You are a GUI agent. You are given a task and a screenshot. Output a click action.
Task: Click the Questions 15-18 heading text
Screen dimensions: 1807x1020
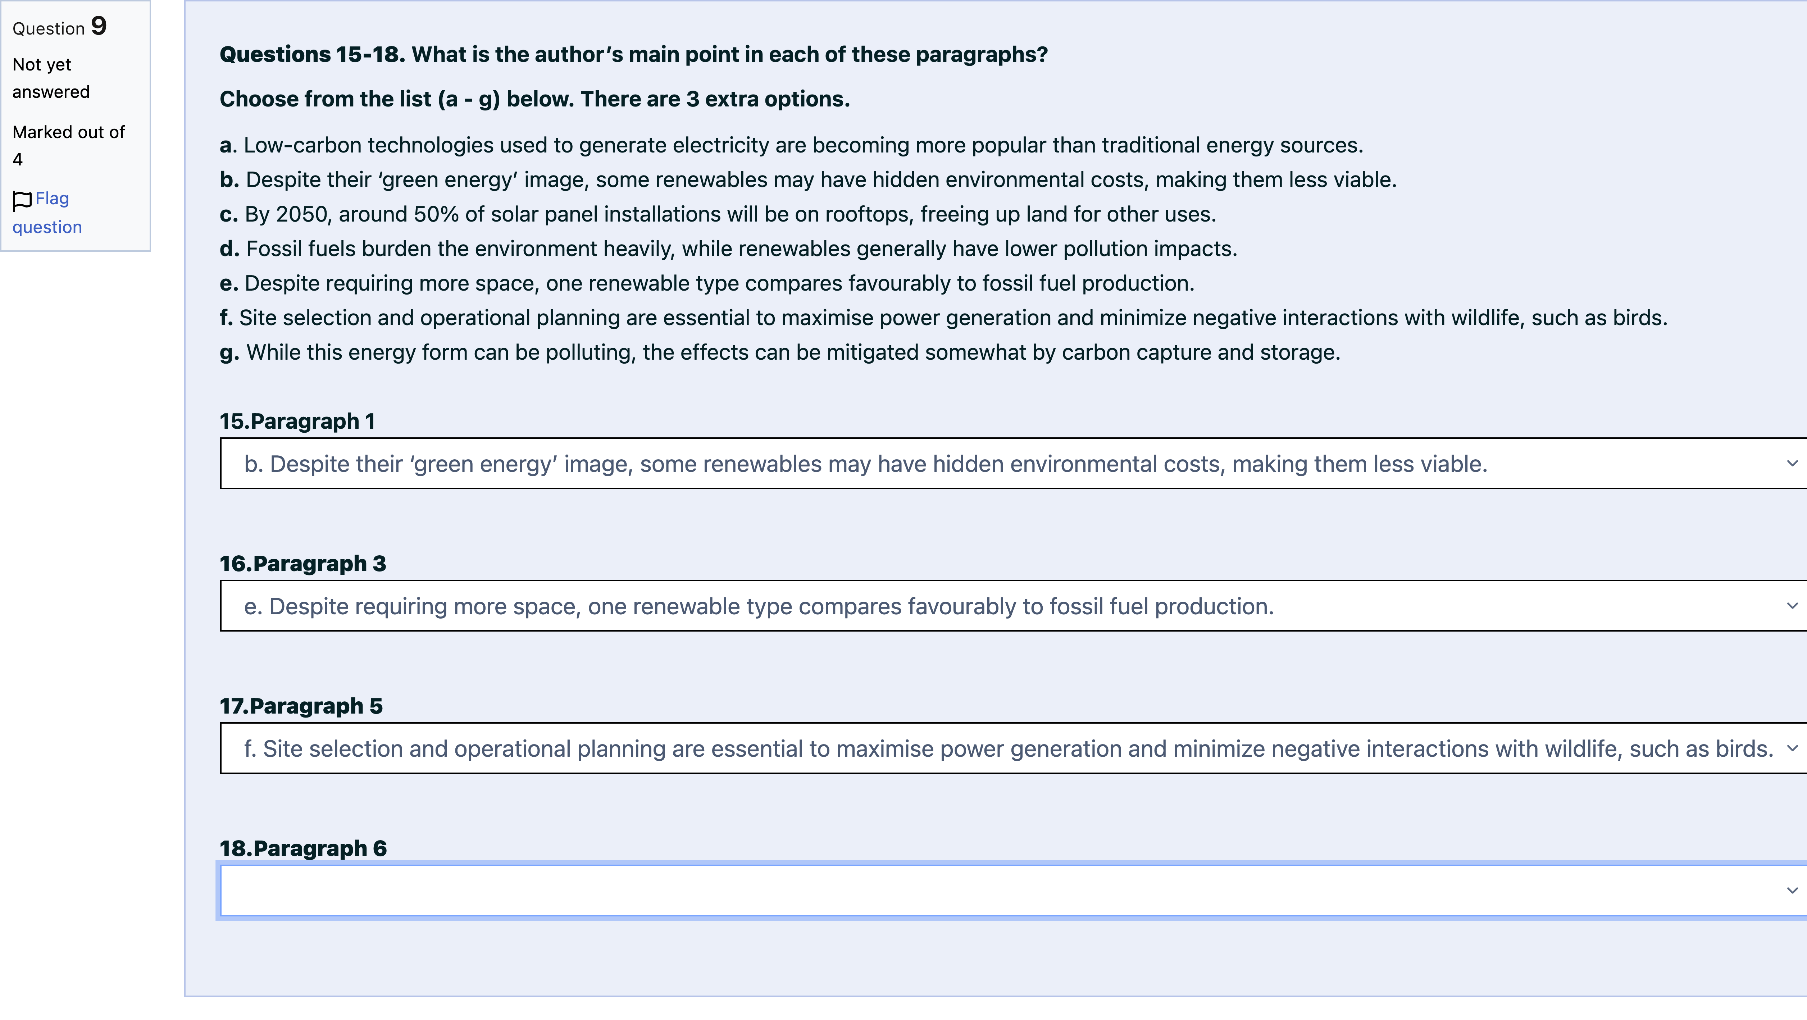(x=633, y=54)
